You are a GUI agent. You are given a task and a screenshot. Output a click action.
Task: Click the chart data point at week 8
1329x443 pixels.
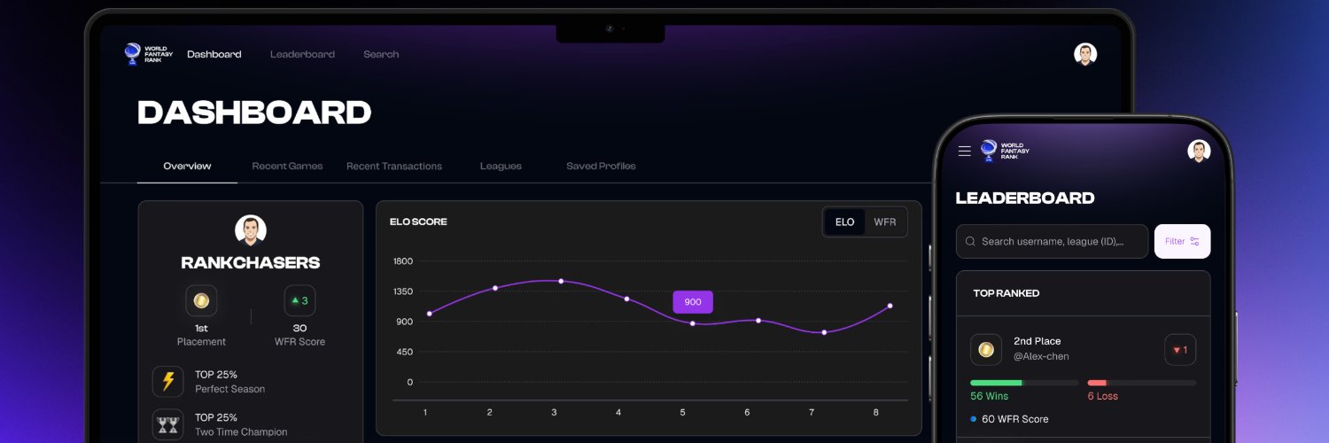tap(890, 306)
